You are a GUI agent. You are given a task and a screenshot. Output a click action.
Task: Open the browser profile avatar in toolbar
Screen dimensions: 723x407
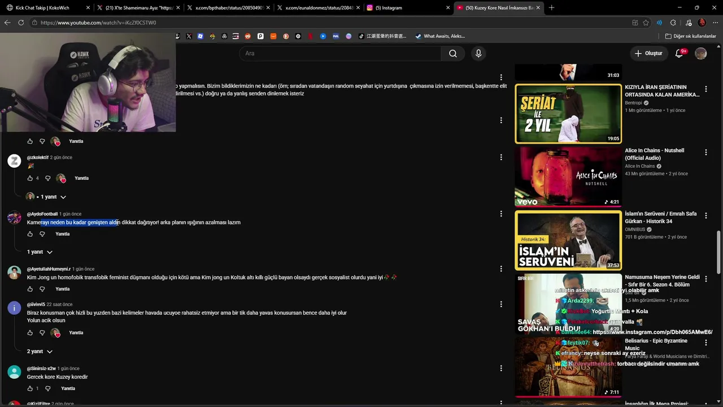click(702, 23)
